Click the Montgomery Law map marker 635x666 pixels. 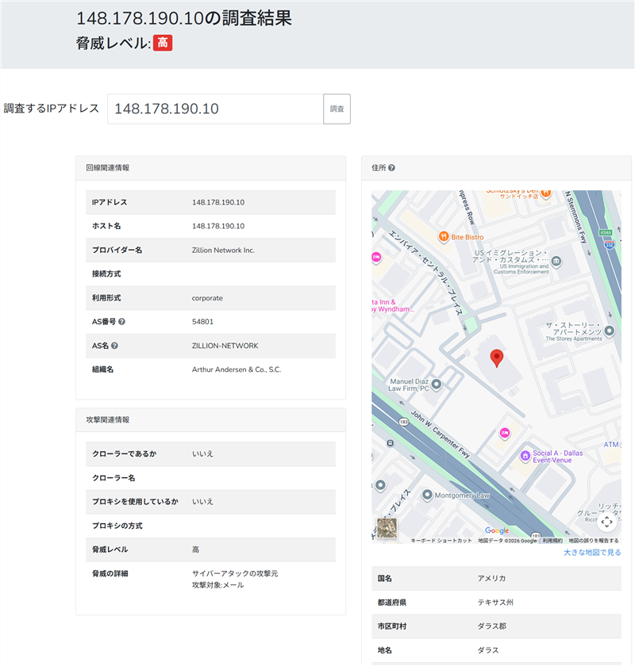[x=427, y=495]
